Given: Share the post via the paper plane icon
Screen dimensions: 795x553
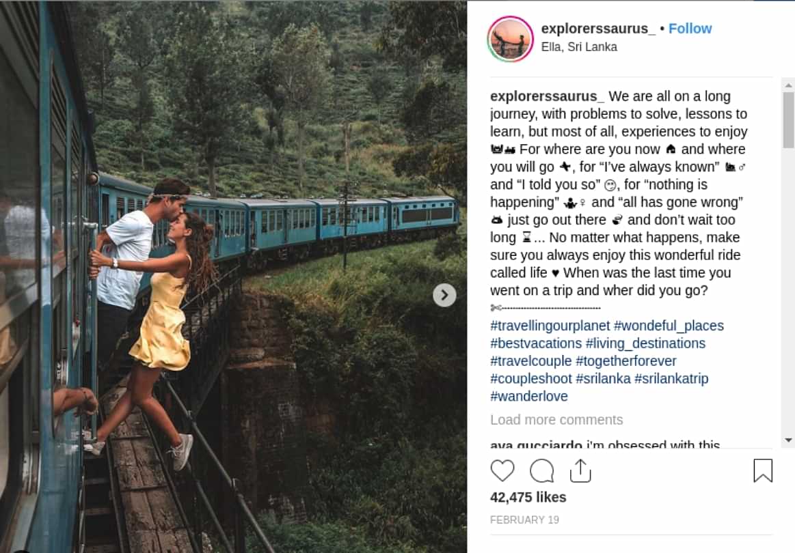Looking at the screenshot, I should (x=580, y=470).
